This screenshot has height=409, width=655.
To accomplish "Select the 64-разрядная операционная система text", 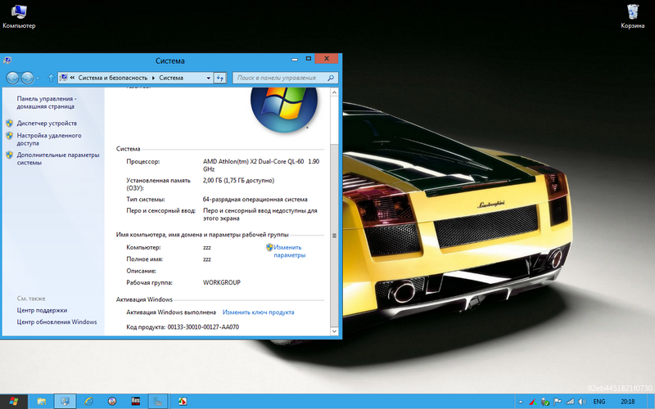I will (x=255, y=200).
